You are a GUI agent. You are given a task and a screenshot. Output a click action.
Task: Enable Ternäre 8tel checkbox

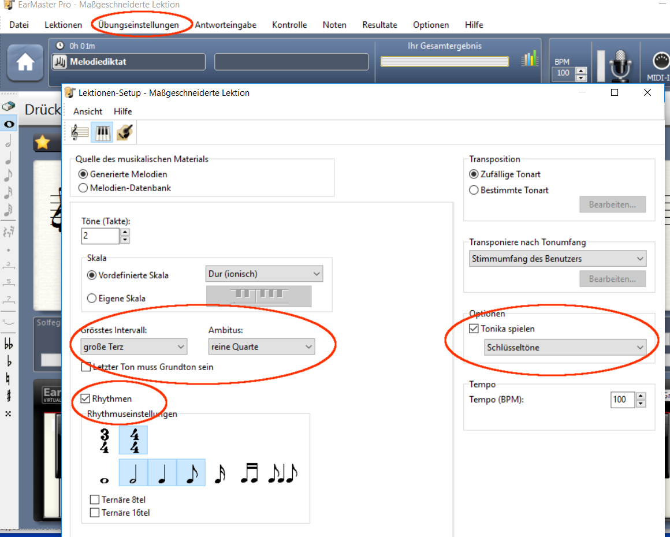pos(95,499)
